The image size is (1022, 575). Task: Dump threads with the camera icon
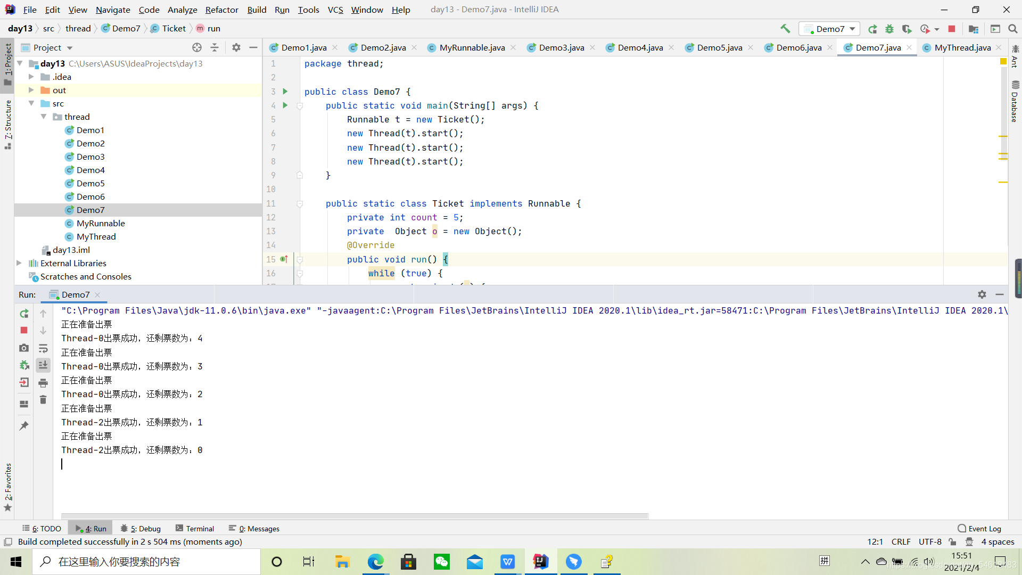(x=24, y=348)
